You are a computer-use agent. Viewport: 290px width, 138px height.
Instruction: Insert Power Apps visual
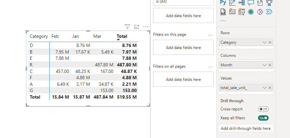[x=260, y=12]
